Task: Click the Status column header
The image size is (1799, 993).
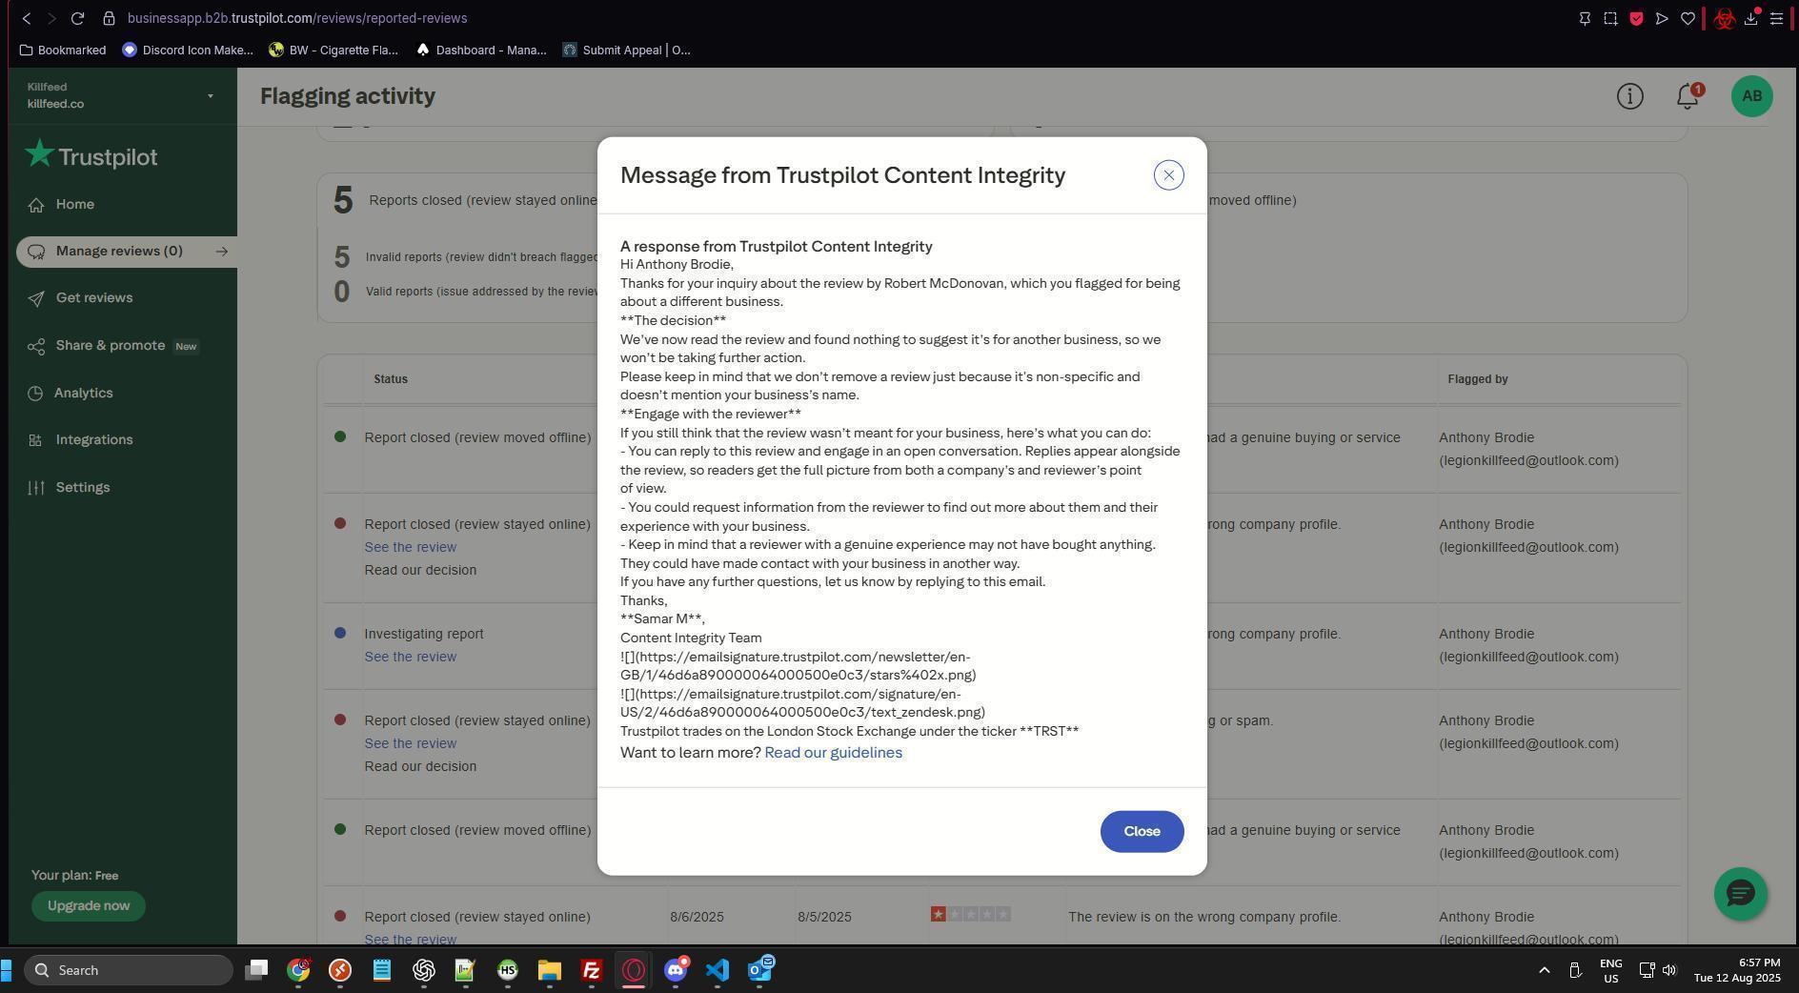Action: tap(391, 379)
